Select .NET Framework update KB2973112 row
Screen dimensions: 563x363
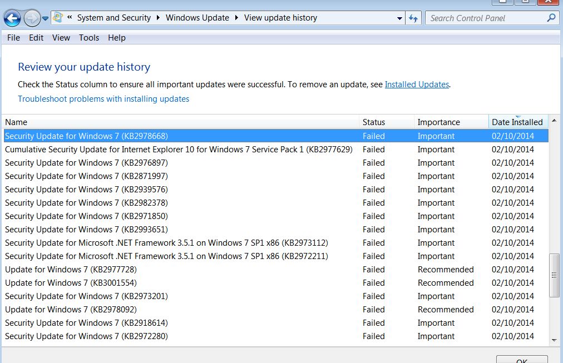(x=276, y=243)
